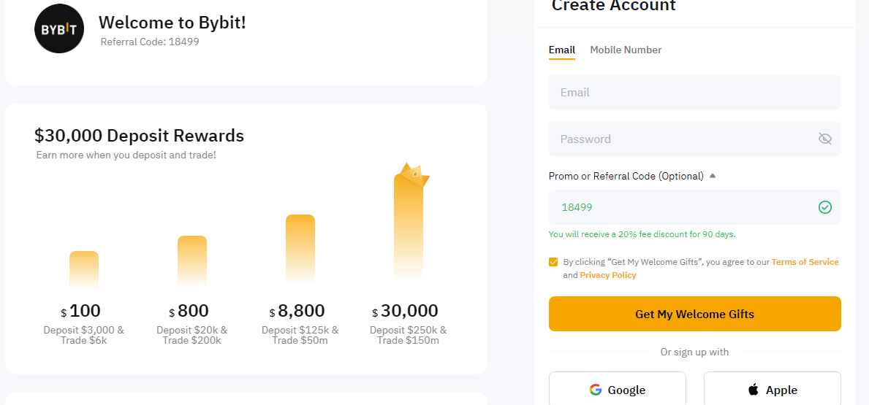Screen dimensions: 869x405
Task: Toggle password visibility eye icon
Action: (825, 139)
